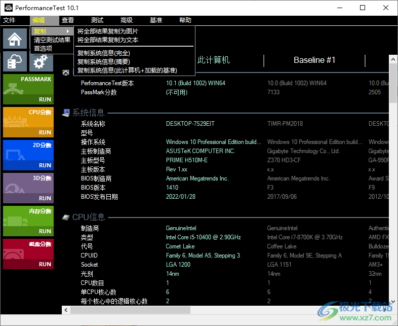Click vertical scrollbar down arrow

click(x=393, y=301)
